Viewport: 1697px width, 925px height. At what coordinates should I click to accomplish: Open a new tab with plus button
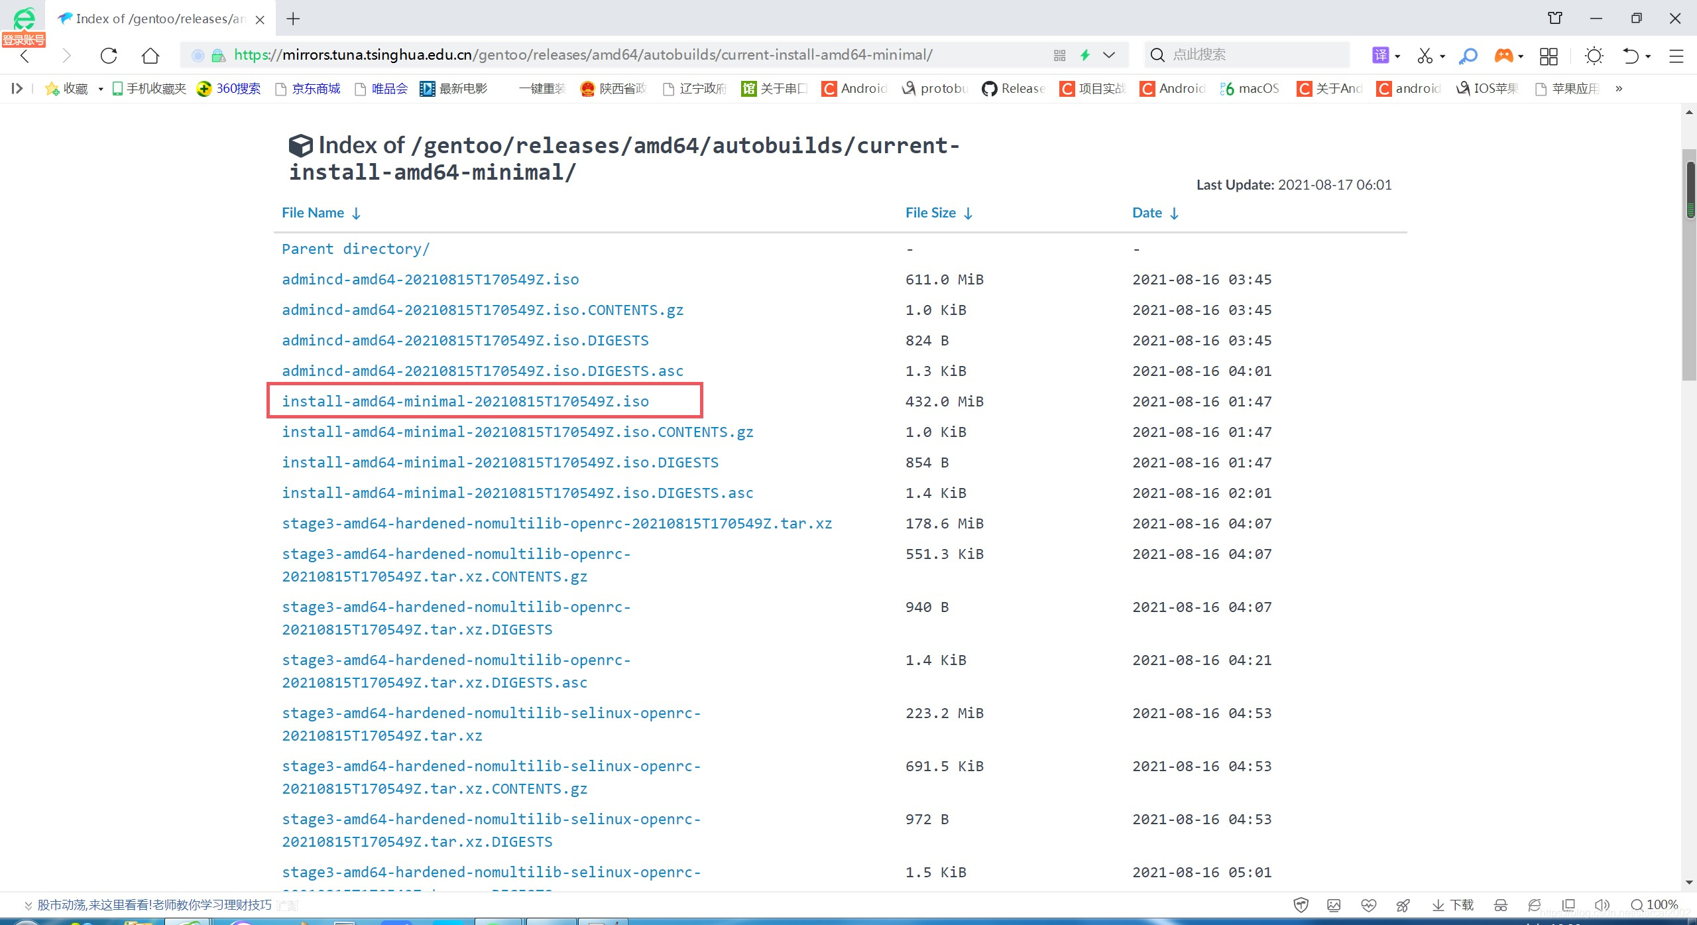click(x=293, y=19)
